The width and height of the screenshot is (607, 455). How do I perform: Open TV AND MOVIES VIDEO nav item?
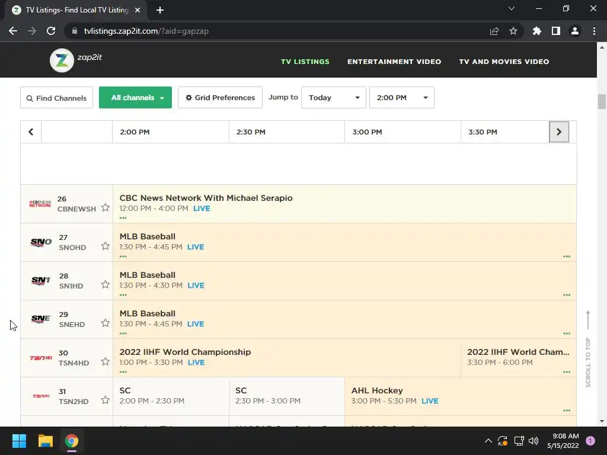coord(504,62)
